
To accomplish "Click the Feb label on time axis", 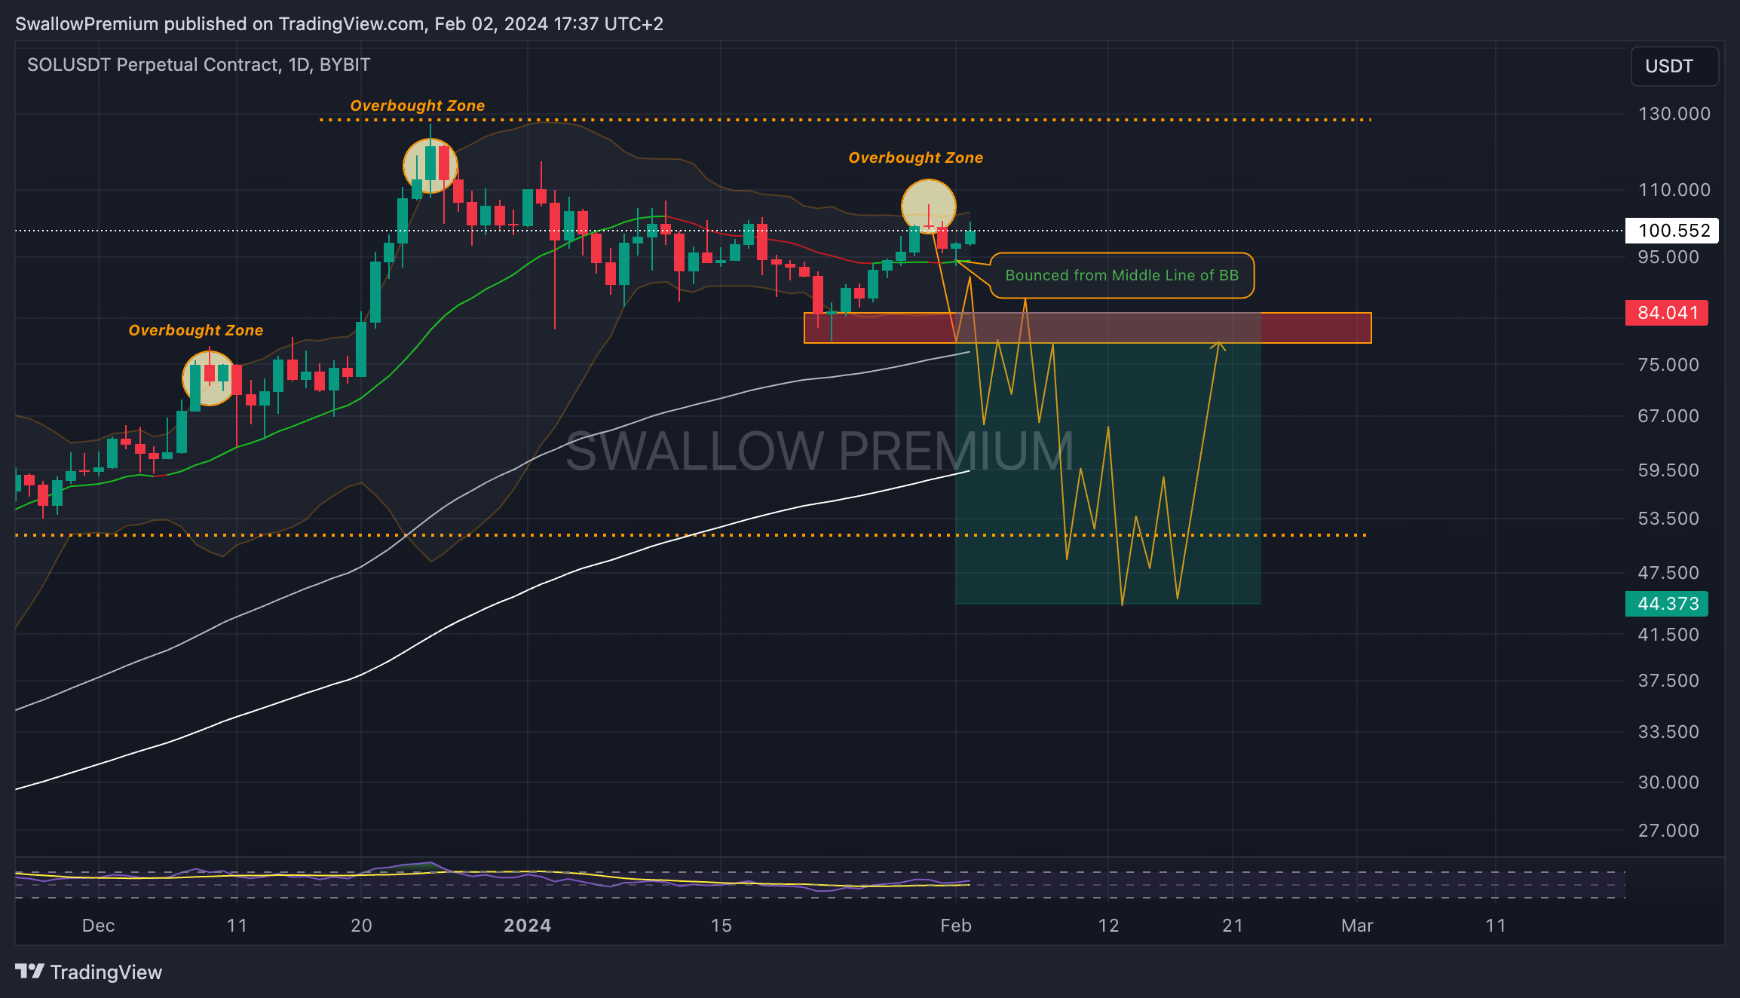I will (x=956, y=926).
